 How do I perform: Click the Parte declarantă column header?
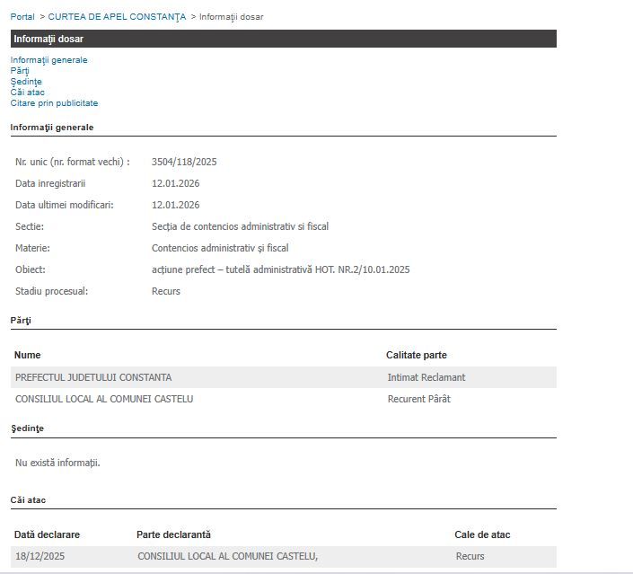174,534
